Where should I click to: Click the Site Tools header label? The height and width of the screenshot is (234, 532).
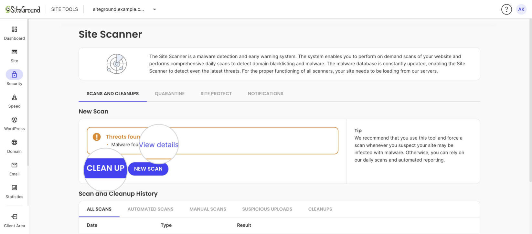[65, 9]
